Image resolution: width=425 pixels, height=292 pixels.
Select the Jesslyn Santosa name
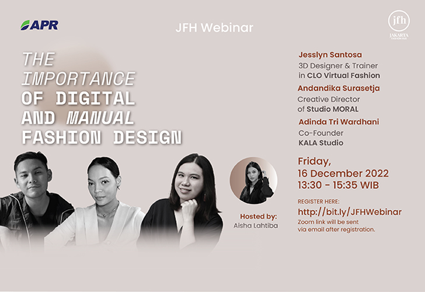330,55
